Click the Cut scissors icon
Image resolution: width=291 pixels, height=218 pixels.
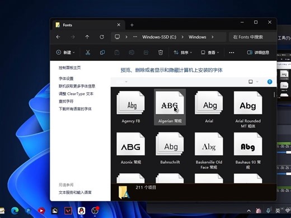click(x=88, y=53)
